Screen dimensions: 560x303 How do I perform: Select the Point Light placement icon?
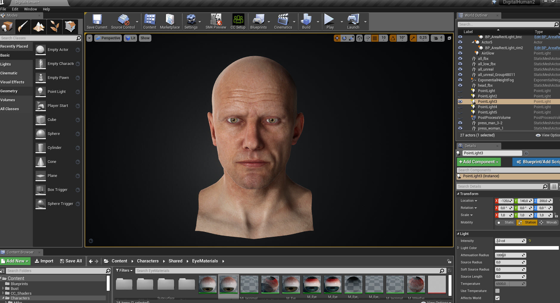41,91
